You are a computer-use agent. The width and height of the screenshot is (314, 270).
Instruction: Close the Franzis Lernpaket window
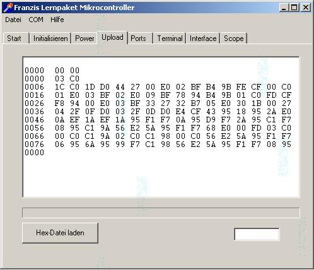306,8
